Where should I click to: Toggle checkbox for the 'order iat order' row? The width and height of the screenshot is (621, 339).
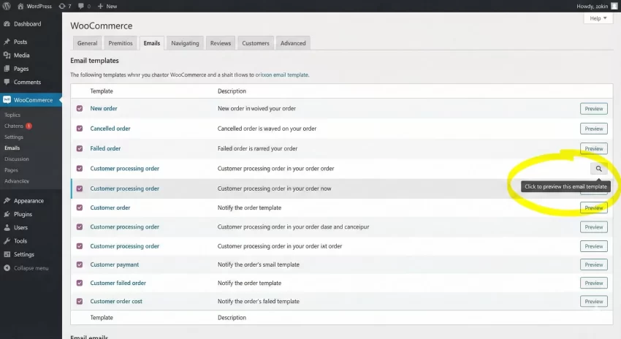click(80, 246)
